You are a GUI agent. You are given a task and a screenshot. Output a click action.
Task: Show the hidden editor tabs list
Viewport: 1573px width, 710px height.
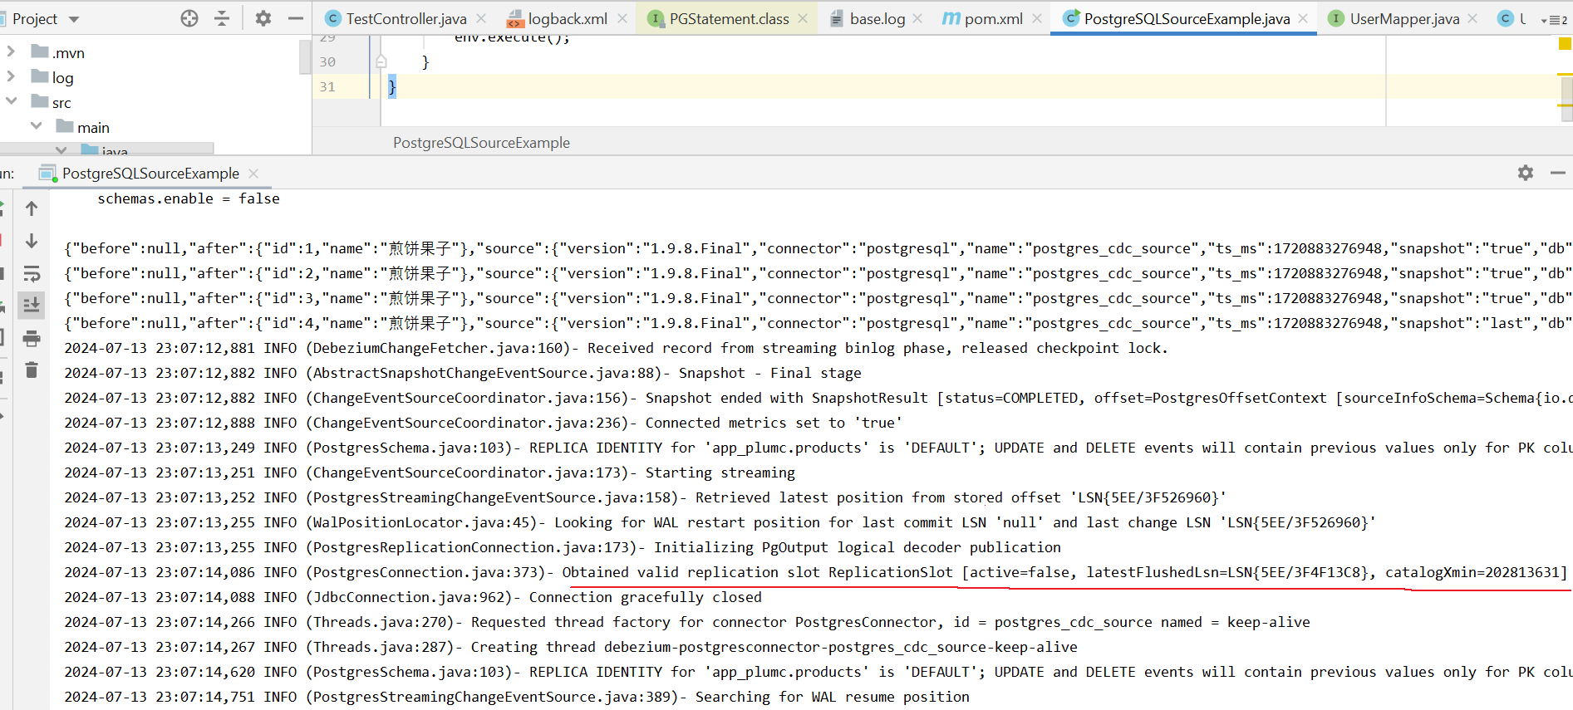pyautogui.click(x=1553, y=19)
